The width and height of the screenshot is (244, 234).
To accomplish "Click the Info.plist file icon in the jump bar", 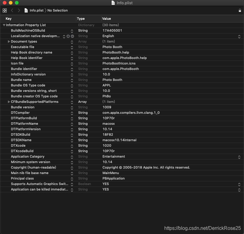I will pyautogui.click(x=26, y=10).
